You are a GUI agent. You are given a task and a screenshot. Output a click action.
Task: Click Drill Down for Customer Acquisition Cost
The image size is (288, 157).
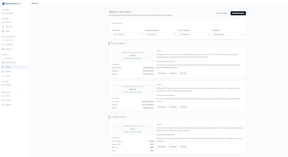pos(173,147)
